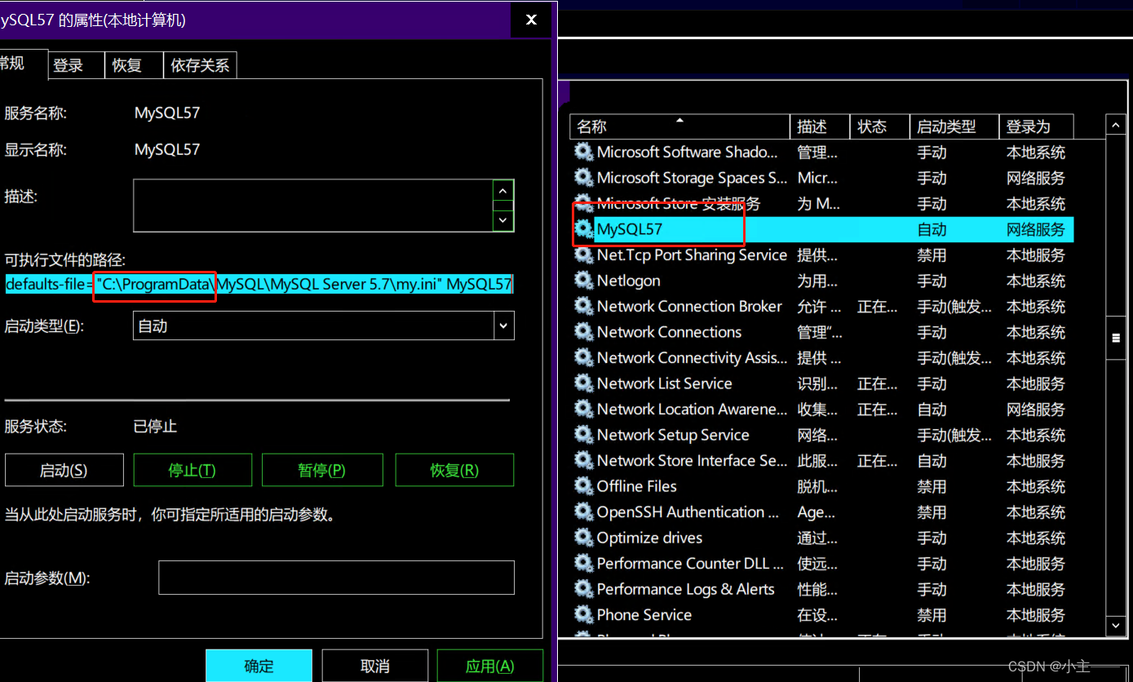Viewport: 1133px width, 682px height.
Task: Select the Netlogon service name
Action: tap(628, 281)
